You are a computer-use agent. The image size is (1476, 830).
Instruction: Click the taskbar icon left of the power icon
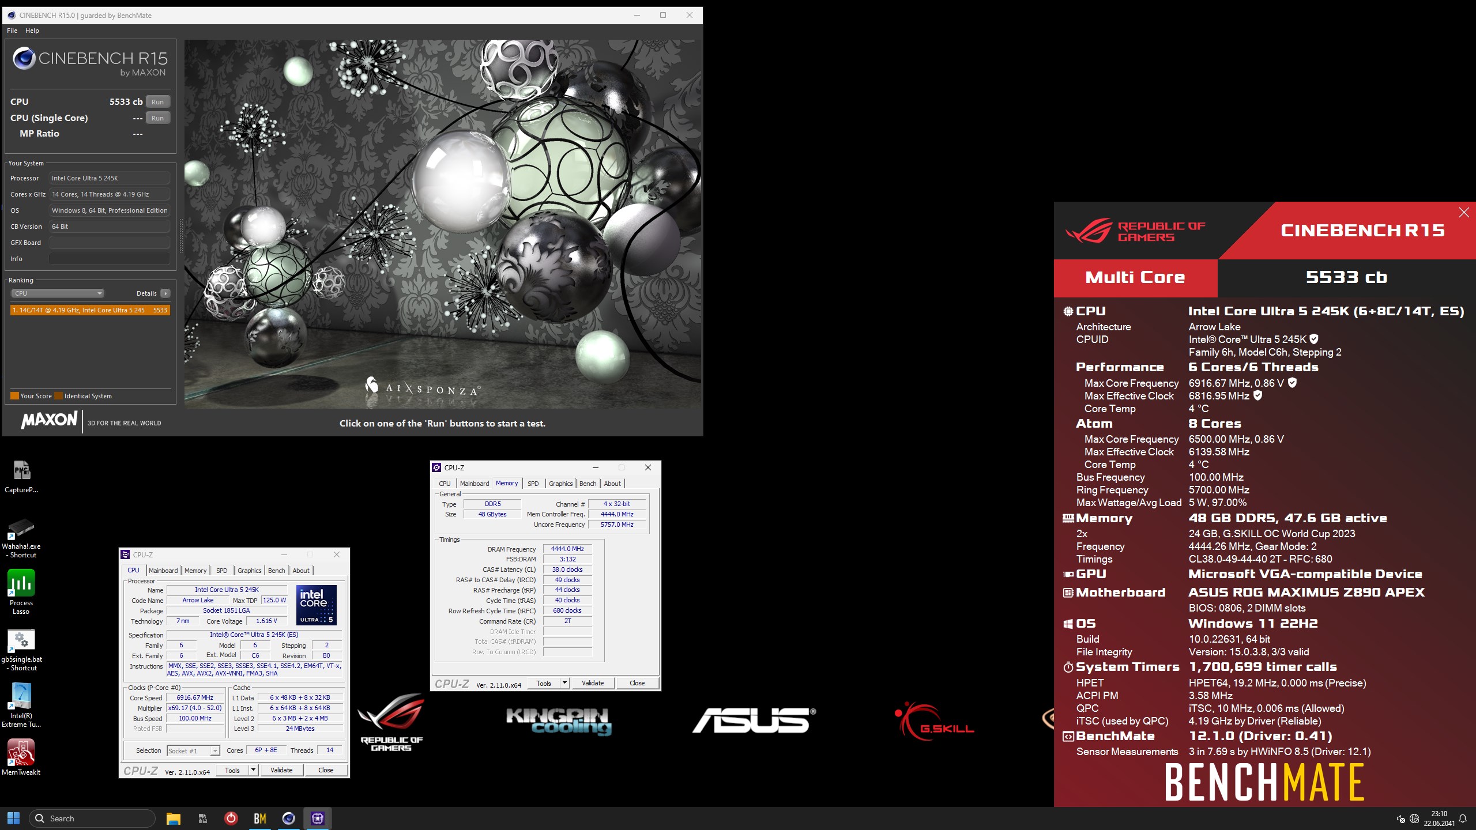(x=202, y=818)
